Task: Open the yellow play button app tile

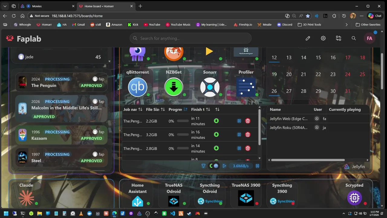Action: (x=209, y=51)
